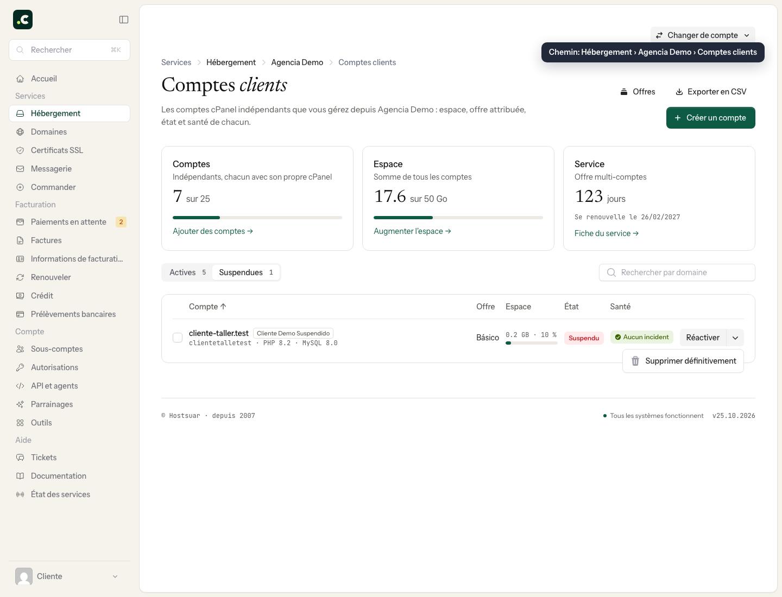Collapse the sidebar panel icon

click(x=124, y=20)
